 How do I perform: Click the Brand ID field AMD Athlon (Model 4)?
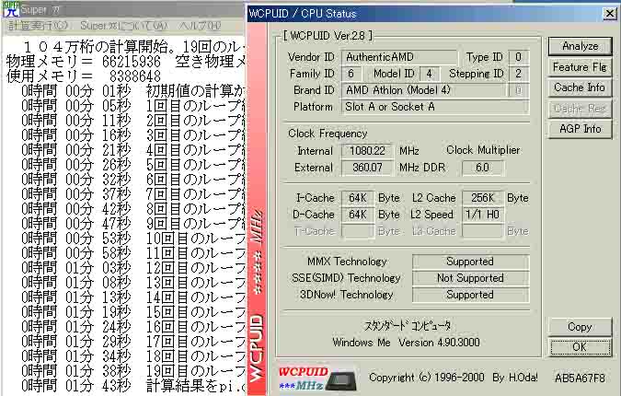(x=424, y=90)
